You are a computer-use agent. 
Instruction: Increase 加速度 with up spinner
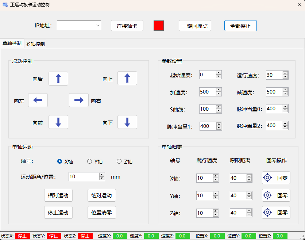tap(219, 90)
